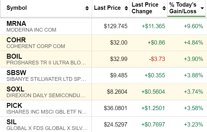Select the SIL ticker symbol
207x132 pixels.
pyautogui.click(x=11, y=122)
